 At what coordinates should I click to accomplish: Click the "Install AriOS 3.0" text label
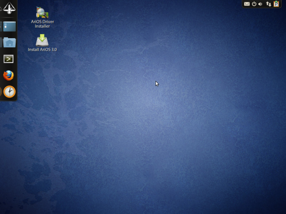42,50
